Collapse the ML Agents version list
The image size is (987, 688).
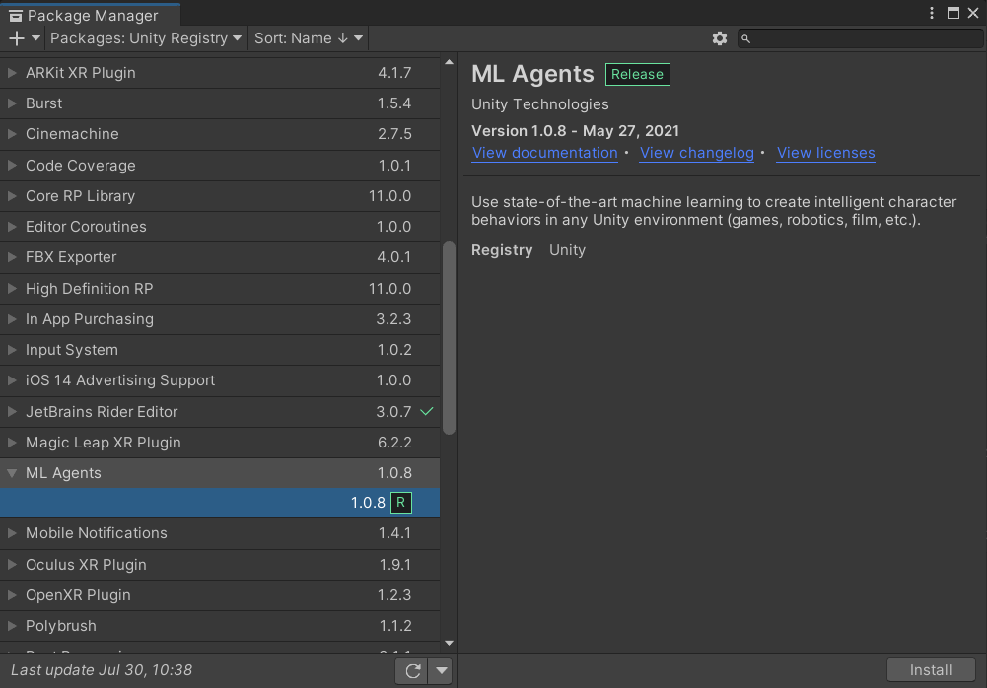click(11, 473)
